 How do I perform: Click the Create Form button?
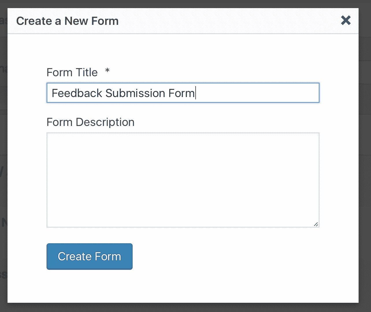(89, 256)
